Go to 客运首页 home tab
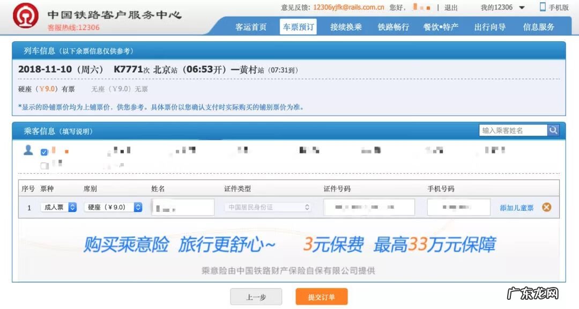 (x=250, y=26)
